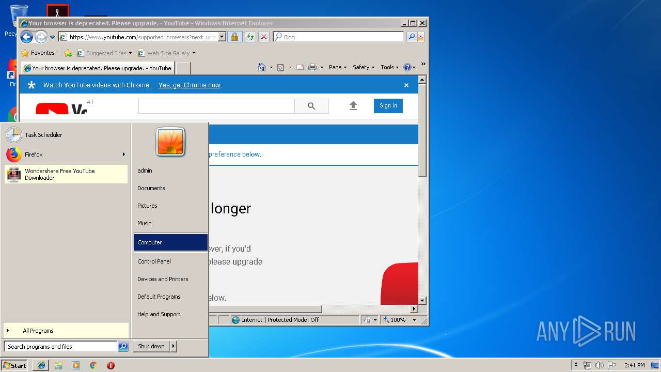Click the Add to Favorites bar icon

[68, 53]
